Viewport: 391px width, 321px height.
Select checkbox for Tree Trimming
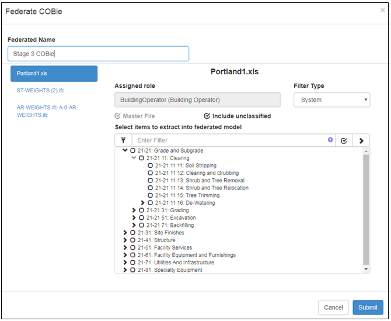coord(150,195)
